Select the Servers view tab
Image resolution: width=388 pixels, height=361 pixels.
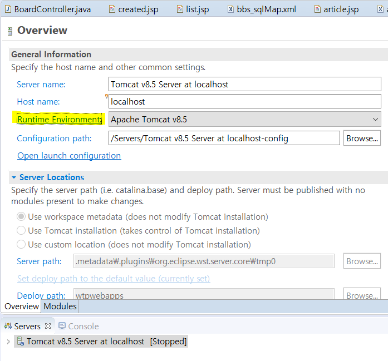(x=27, y=326)
